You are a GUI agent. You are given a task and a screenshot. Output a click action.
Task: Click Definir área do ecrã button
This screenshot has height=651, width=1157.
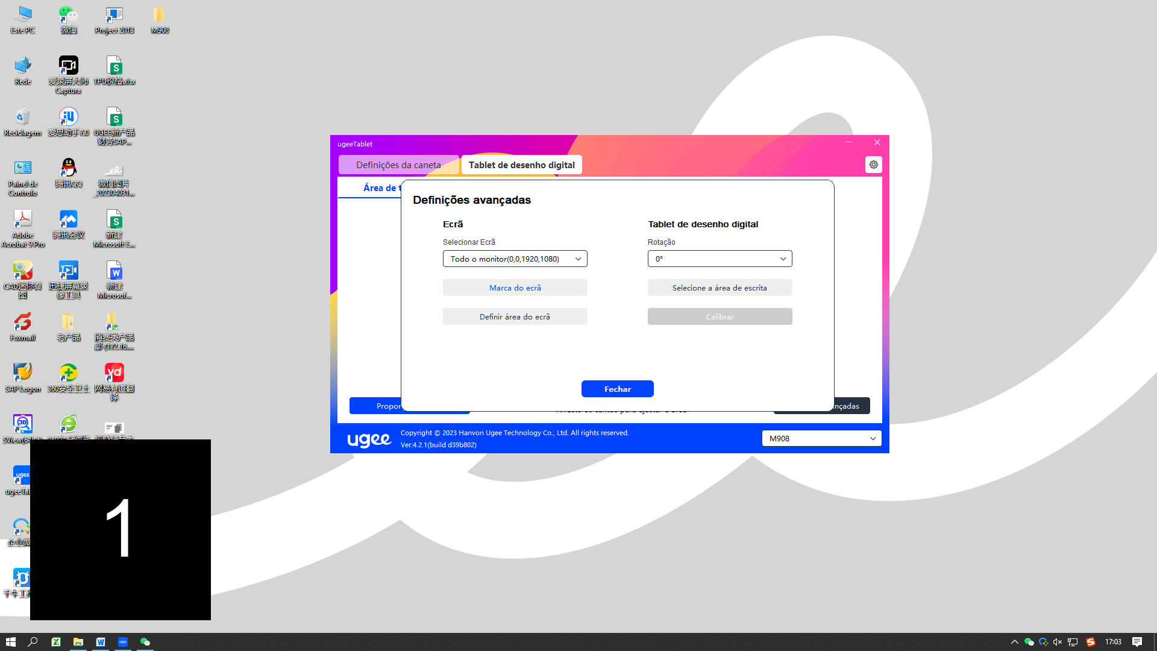tap(515, 316)
